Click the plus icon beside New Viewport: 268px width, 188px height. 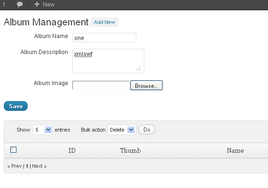[x=37, y=4]
